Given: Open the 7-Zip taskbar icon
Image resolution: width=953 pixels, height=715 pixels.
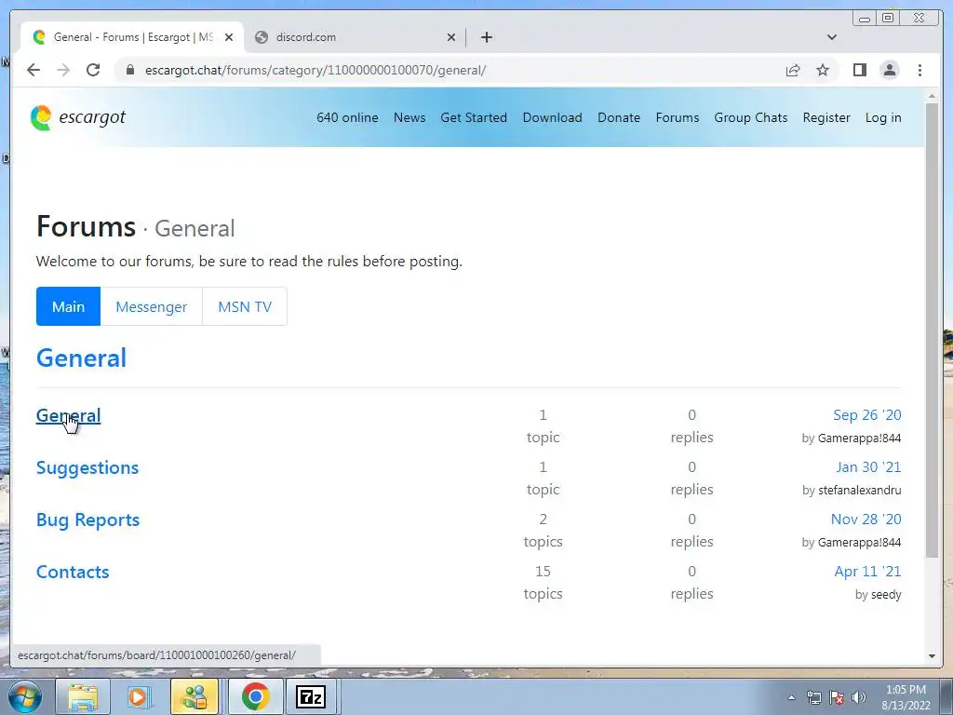Looking at the screenshot, I should click(x=311, y=696).
